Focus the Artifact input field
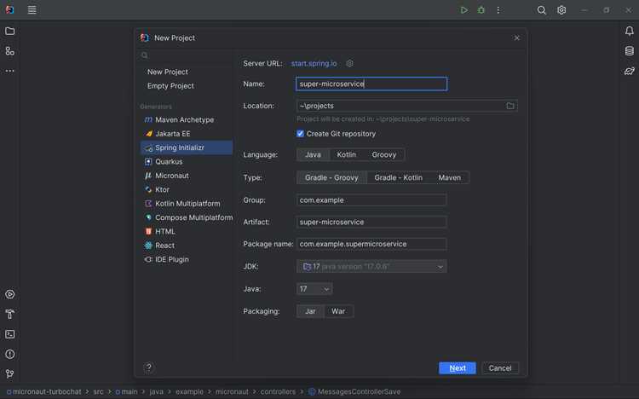 pos(371,222)
